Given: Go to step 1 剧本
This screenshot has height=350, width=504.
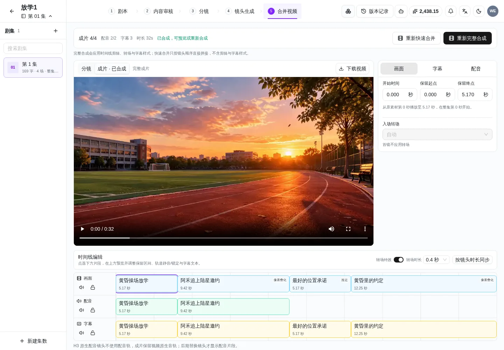Looking at the screenshot, I should (118, 11).
